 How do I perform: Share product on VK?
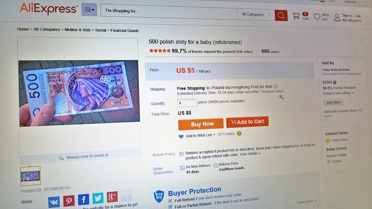54,202
